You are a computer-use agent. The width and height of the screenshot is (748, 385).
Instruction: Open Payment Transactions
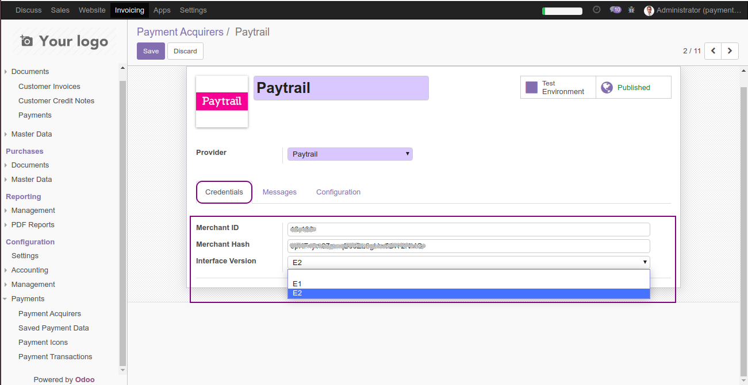click(55, 357)
